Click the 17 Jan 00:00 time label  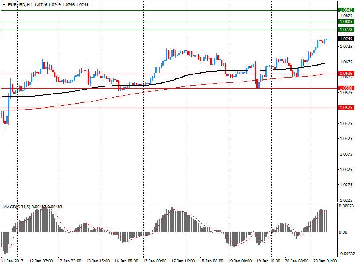pyautogui.click(x=154, y=261)
